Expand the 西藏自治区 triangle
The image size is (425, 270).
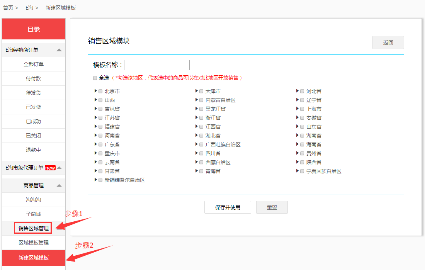197,162
